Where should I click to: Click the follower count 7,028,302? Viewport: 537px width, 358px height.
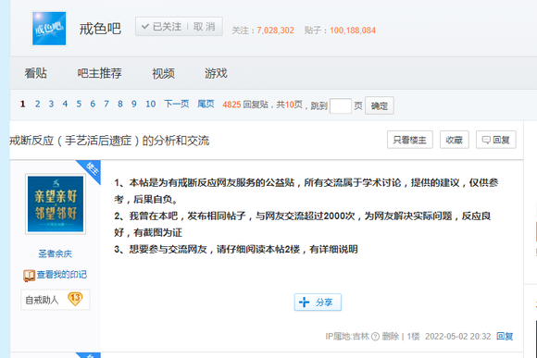276,31
